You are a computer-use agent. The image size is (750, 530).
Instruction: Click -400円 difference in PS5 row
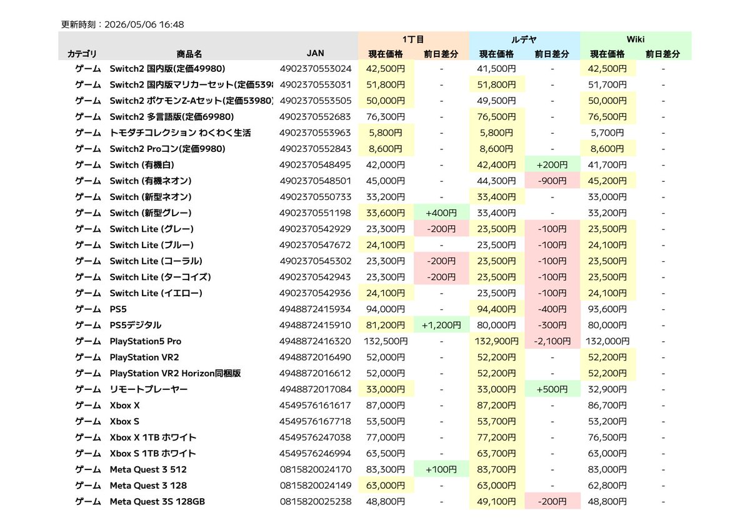tap(552, 309)
